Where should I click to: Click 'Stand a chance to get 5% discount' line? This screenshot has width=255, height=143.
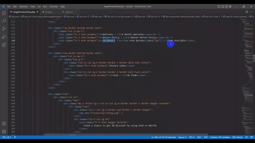120,126
